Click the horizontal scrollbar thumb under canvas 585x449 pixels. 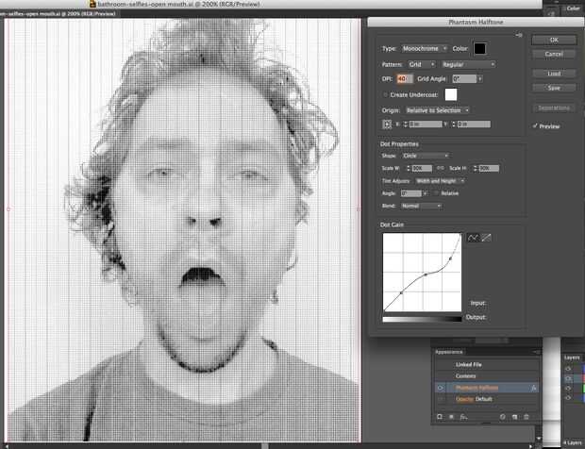click(x=264, y=445)
